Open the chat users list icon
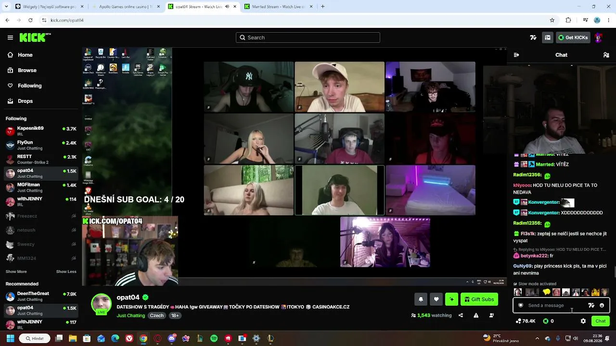This screenshot has width=616, height=346. [x=606, y=55]
